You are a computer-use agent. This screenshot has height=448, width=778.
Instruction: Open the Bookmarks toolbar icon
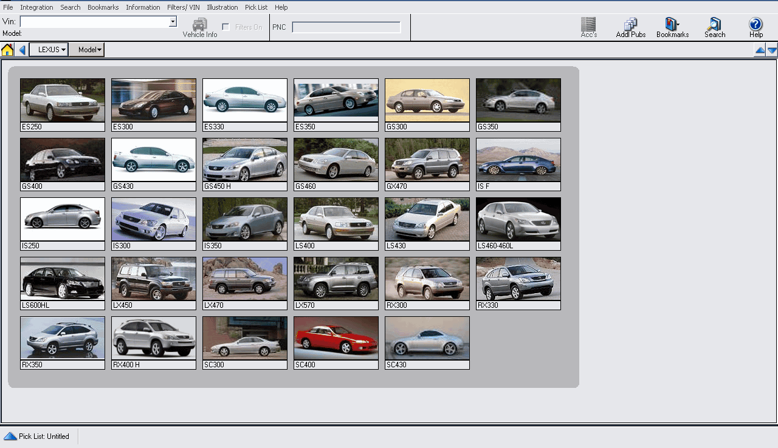[672, 28]
